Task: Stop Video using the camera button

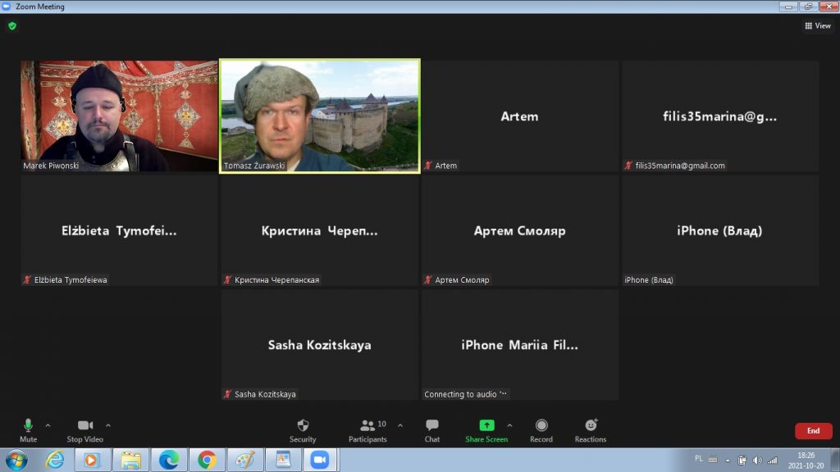Action: coord(85,426)
